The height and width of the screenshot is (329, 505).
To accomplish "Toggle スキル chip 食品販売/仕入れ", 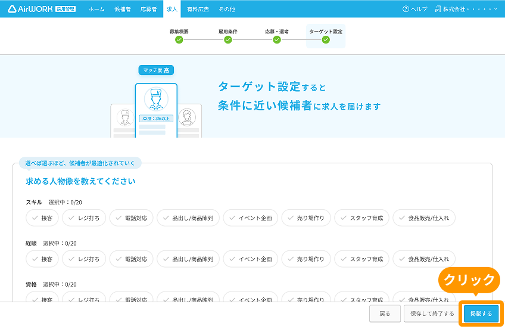I will (424, 218).
